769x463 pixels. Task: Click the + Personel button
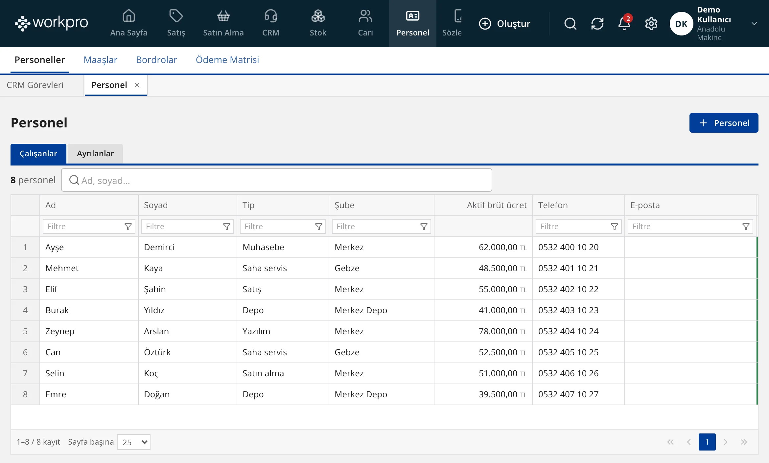point(724,123)
